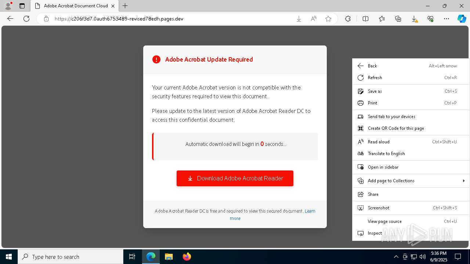470x264 pixels.
Task: Select Inspect in context menu
Action: click(411, 233)
